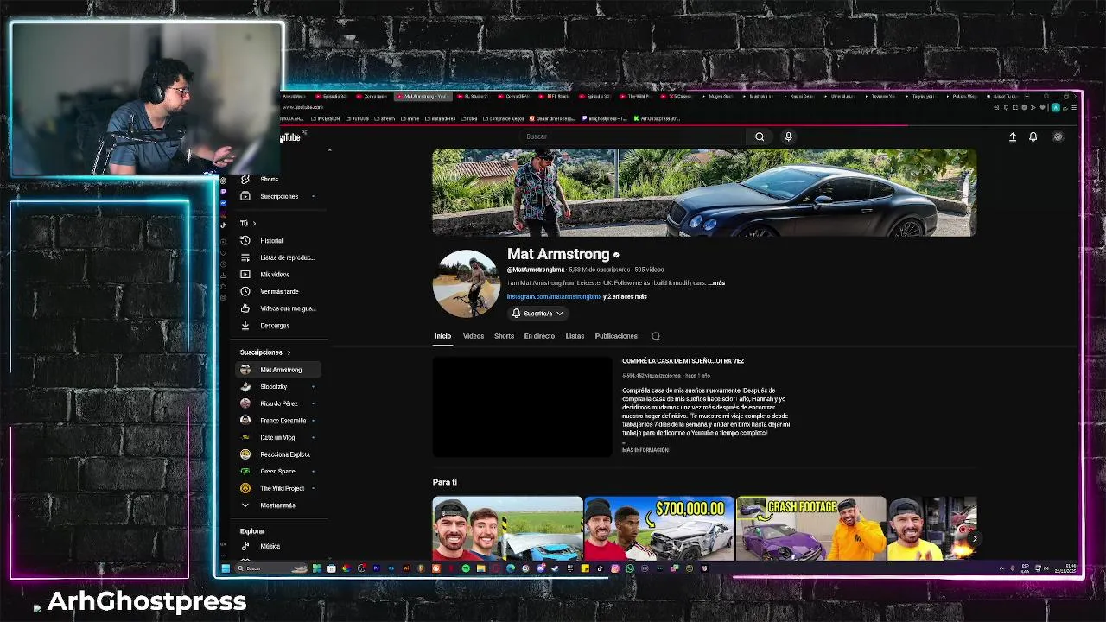Click Ricardo Pérez avatar in sidebar

(x=245, y=403)
